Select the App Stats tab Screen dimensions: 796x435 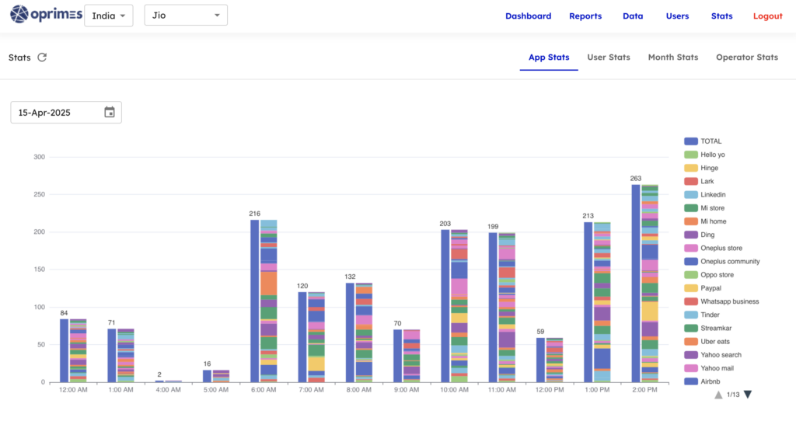pyautogui.click(x=549, y=57)
